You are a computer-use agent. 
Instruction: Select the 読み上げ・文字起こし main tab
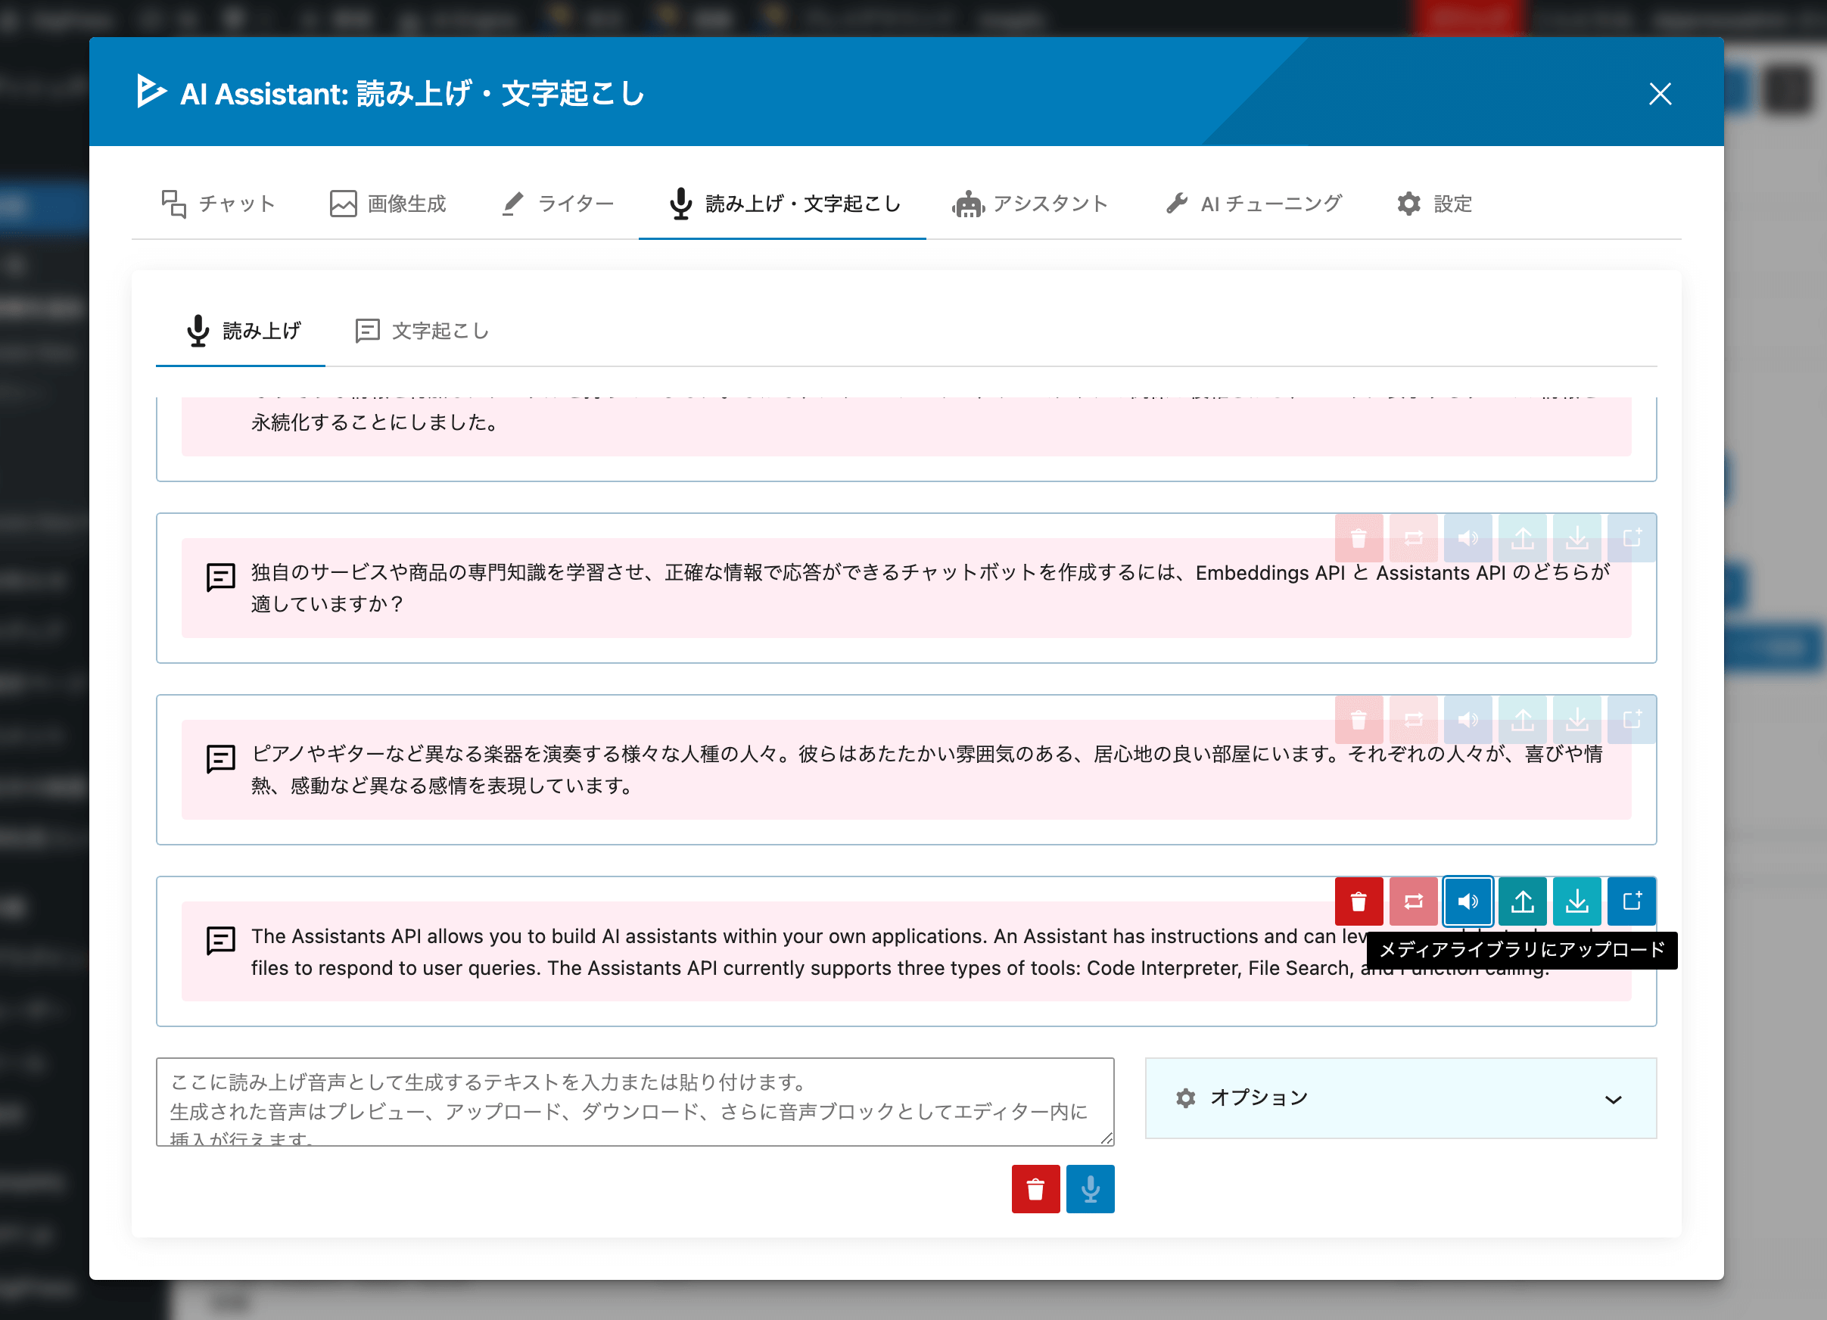click(784, 204)
